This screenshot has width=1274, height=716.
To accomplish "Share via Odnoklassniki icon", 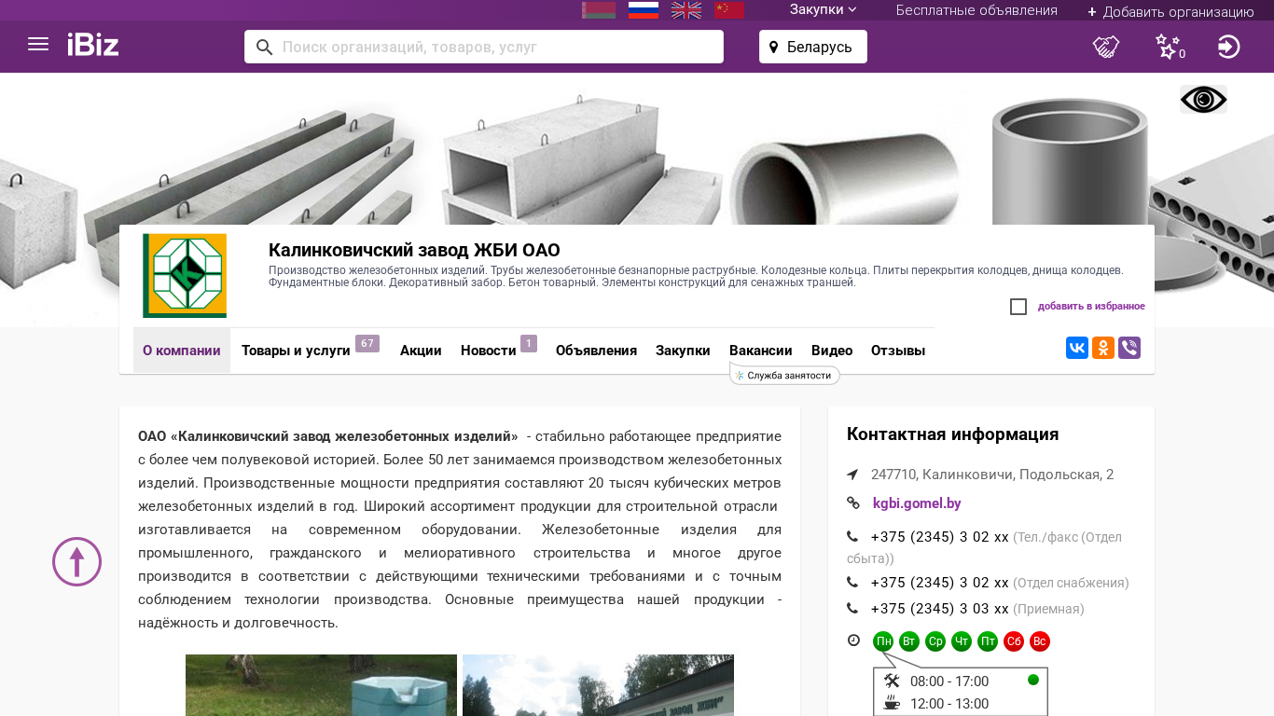I will click(x=1102, y=348).
